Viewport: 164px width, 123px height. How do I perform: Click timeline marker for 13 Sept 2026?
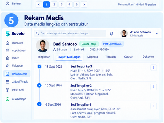(x=39, y=67)
